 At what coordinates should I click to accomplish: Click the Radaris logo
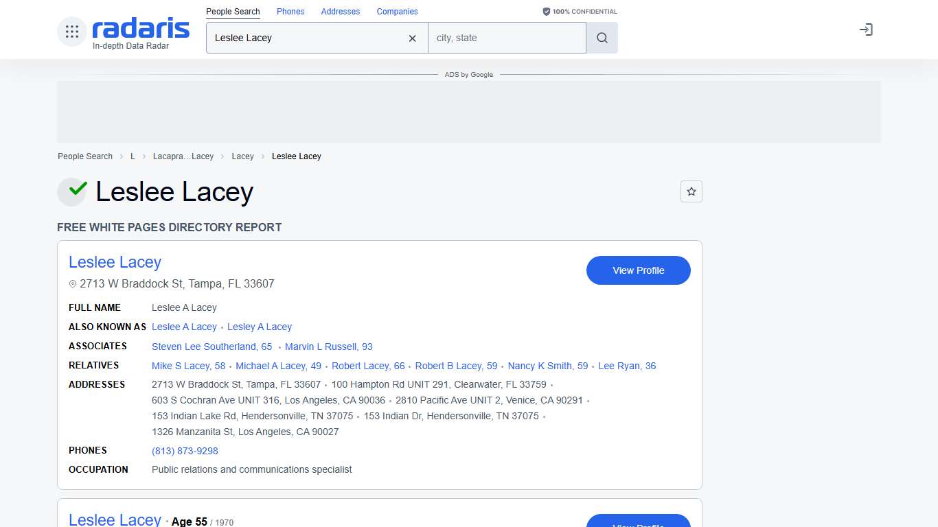point(140,29)
